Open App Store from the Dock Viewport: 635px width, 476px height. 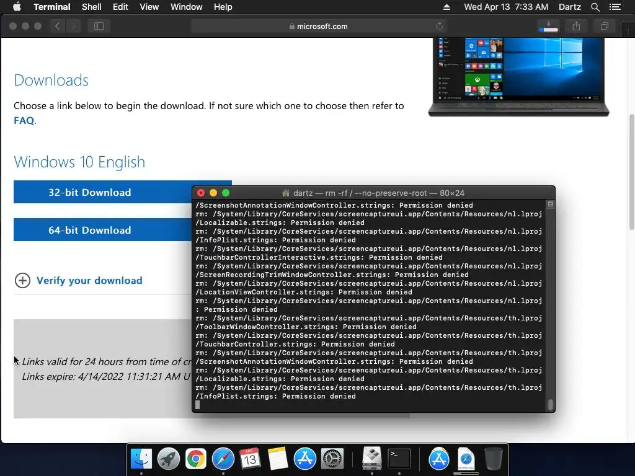coord(304,459)
